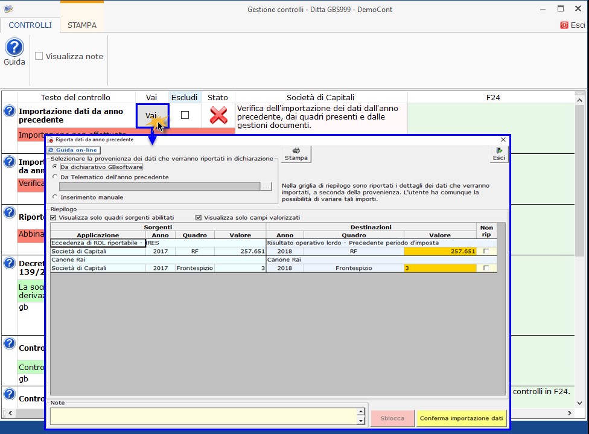Select Inserimento manuale radio option
The width and height of the screenshot is (589, 434).
coord(56,197)
